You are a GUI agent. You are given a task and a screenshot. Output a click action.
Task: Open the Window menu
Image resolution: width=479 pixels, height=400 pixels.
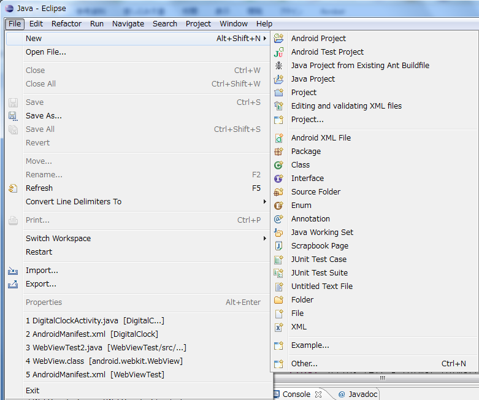click(x=234, y=24)
